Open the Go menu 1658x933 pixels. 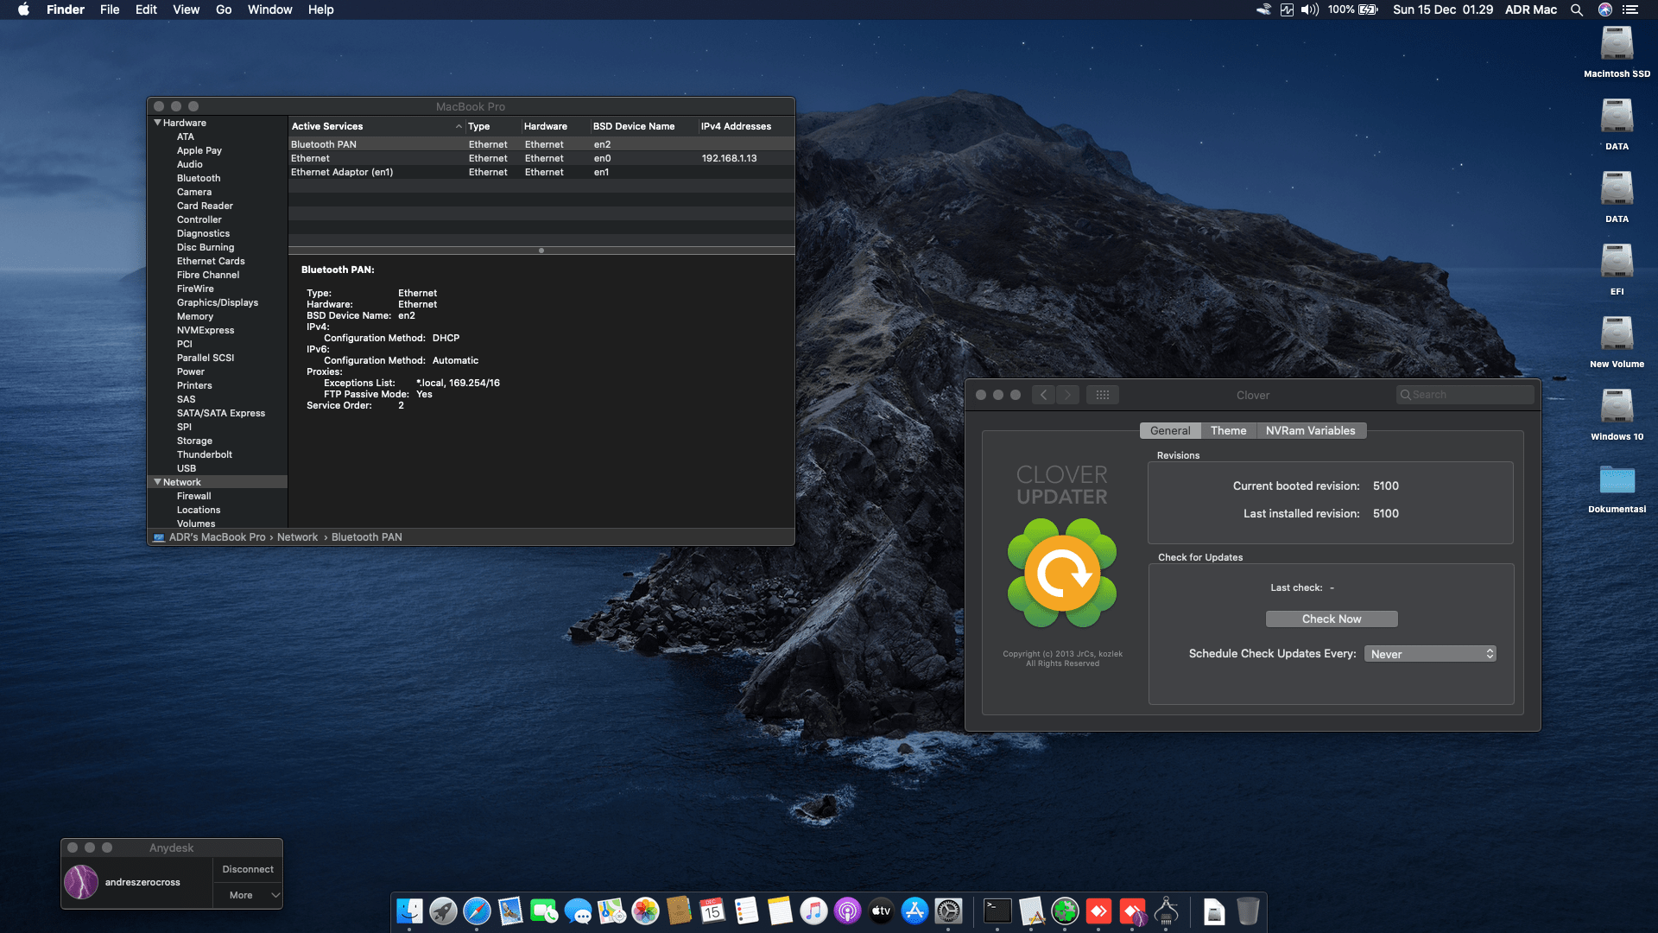224,10
